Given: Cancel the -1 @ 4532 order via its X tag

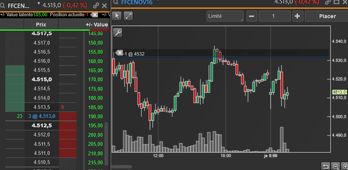Looking at the screenshot, I should click(x=119, y=53).
